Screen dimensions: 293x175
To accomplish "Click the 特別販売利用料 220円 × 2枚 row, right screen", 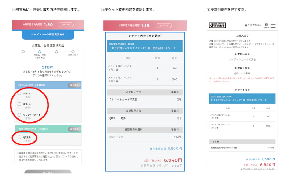I will click(x=242, y=148).
